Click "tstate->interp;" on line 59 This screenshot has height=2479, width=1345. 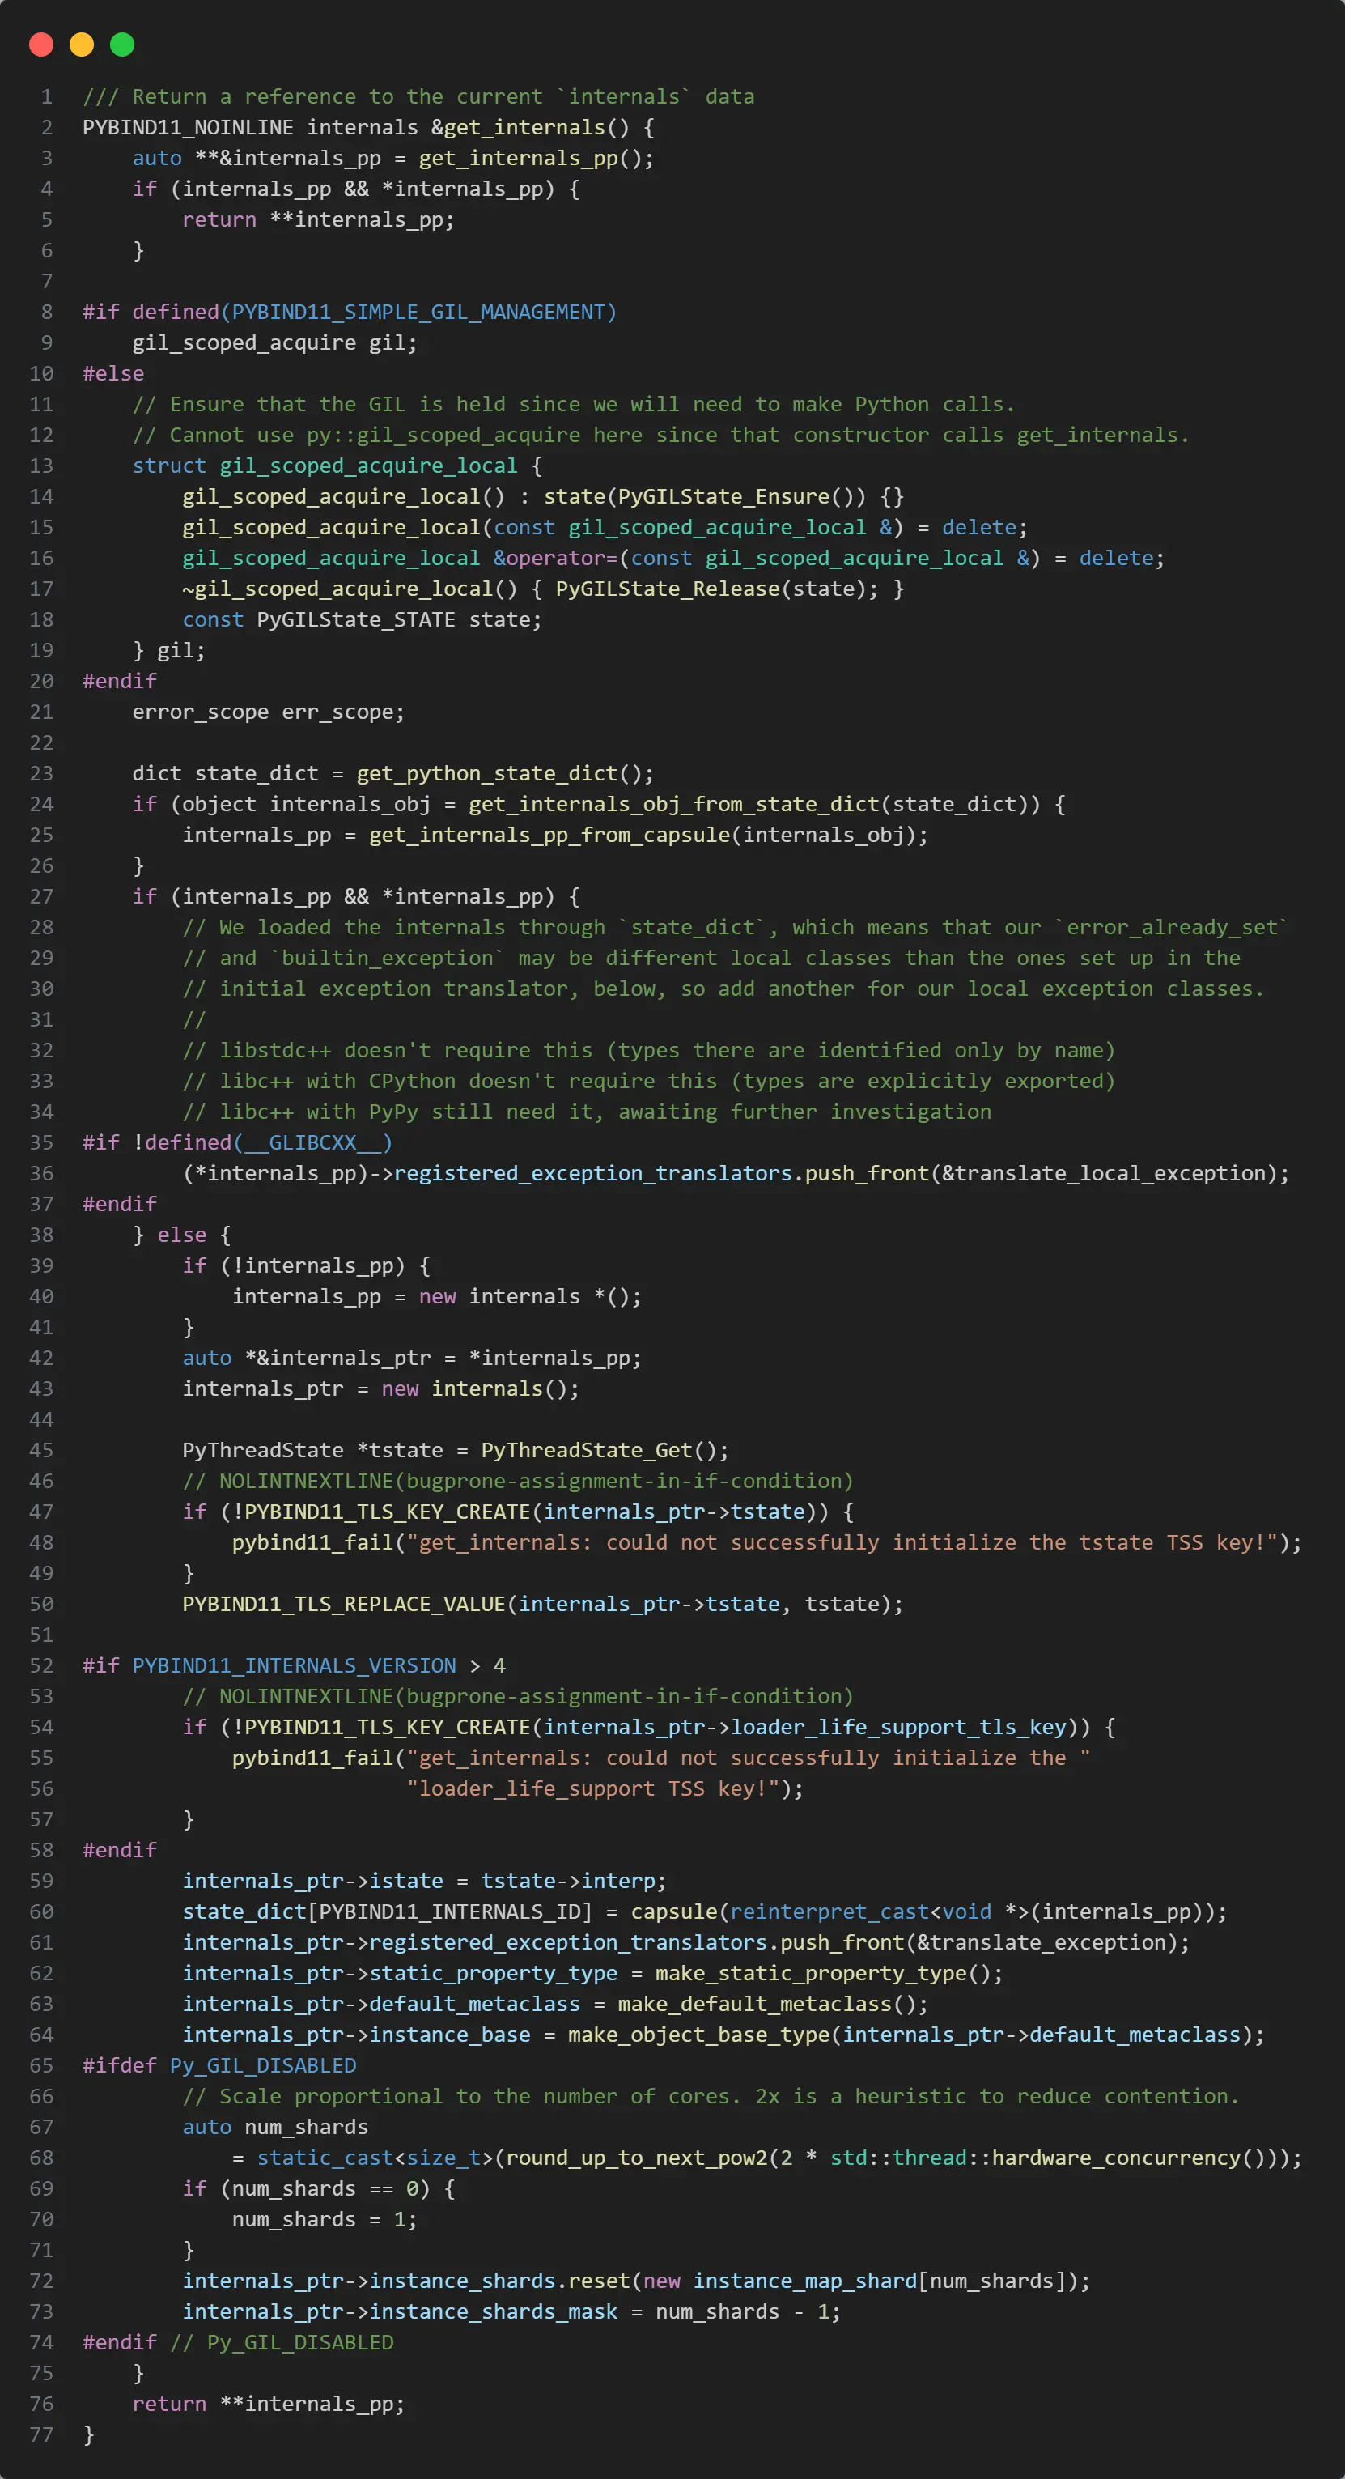[574, 1883]
